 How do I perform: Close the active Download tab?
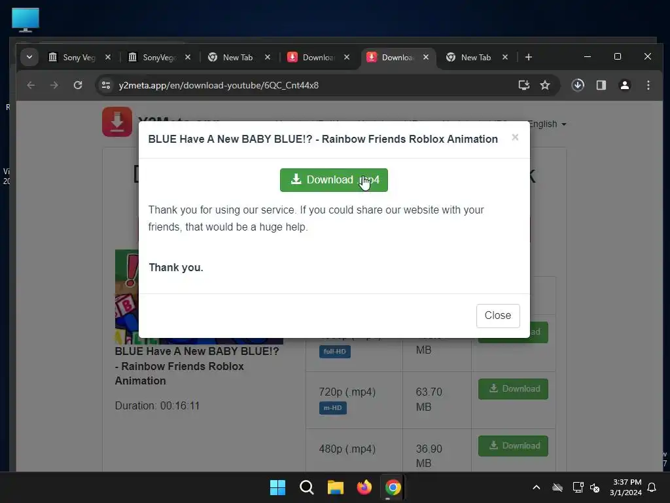tap(426, 57)
